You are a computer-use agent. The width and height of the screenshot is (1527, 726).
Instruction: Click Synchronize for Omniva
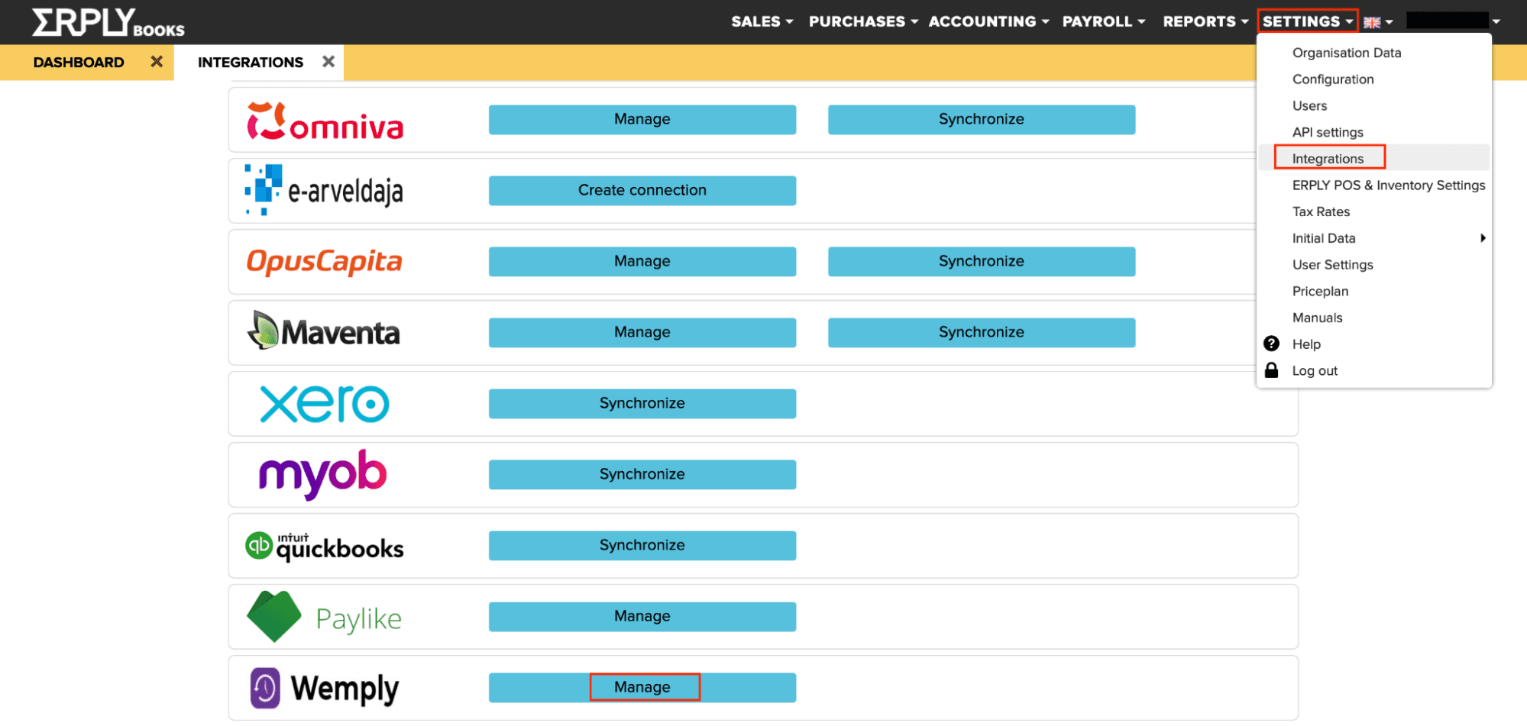point(982,119)
